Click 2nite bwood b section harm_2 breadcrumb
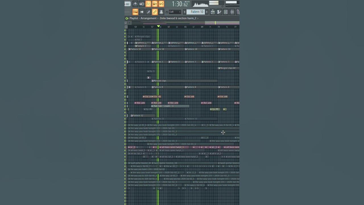364x205 pixels. [x=178, y=18]
